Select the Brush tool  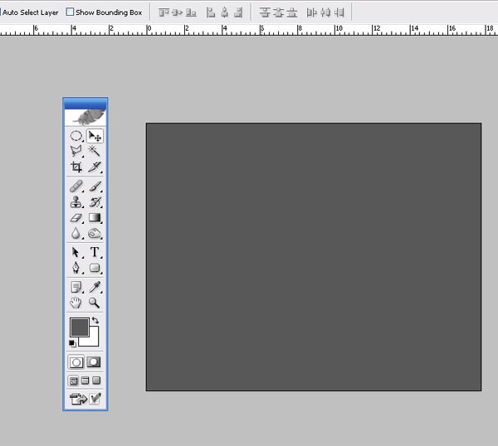(95, 187)
